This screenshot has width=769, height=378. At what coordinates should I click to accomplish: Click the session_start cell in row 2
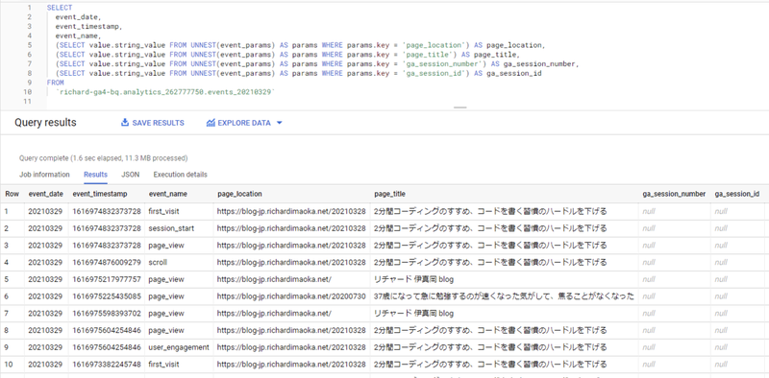(x=172, y=228)
